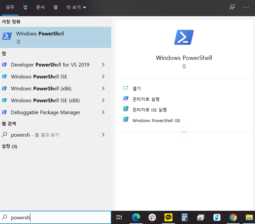Click the large PowerShell icon in preview pane

click(184, 37)
